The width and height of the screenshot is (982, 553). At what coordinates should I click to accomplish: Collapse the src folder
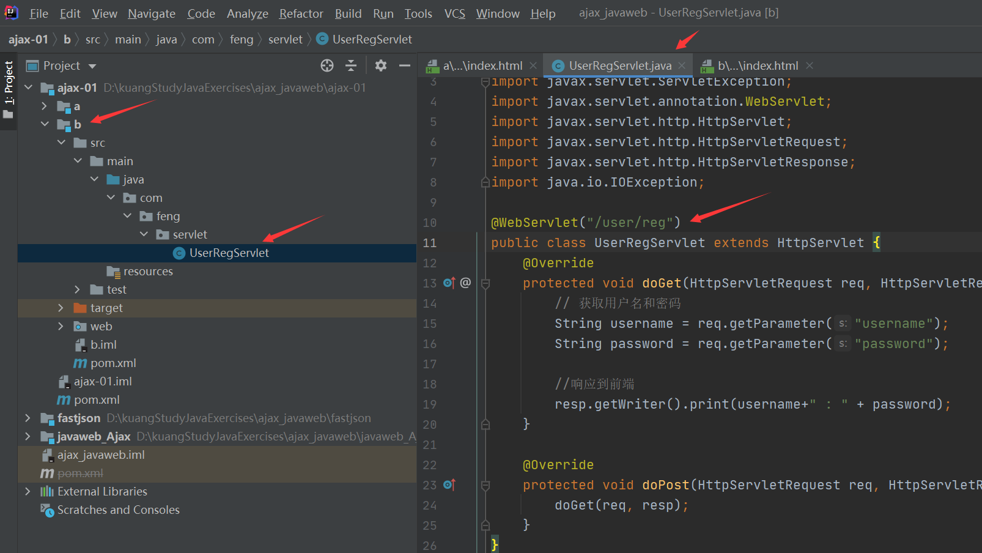pos(61,143)
